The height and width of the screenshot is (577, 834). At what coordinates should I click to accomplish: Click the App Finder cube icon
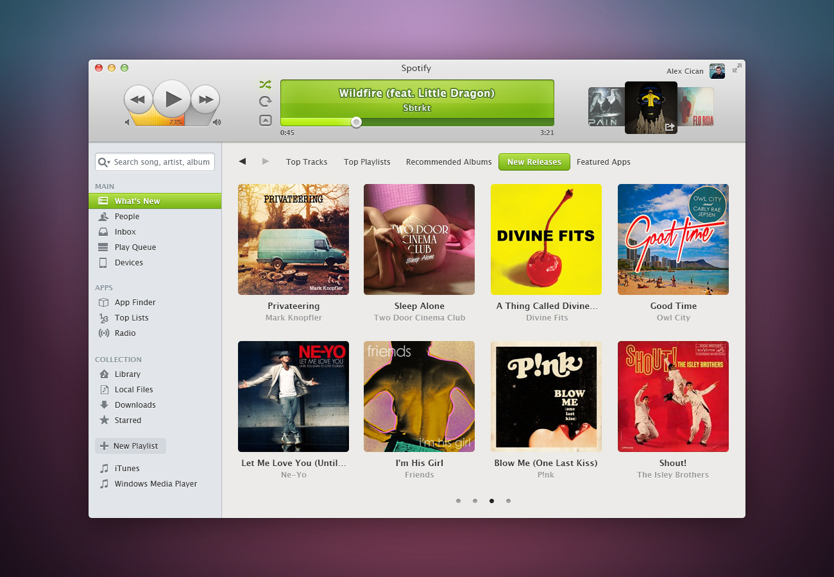[103, 303]
